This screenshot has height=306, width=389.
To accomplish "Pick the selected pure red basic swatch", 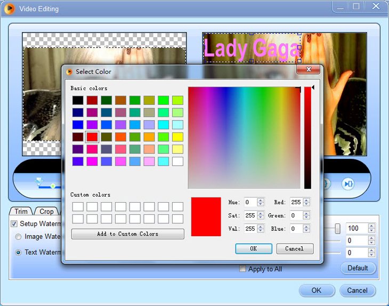I will click(92, 137).
